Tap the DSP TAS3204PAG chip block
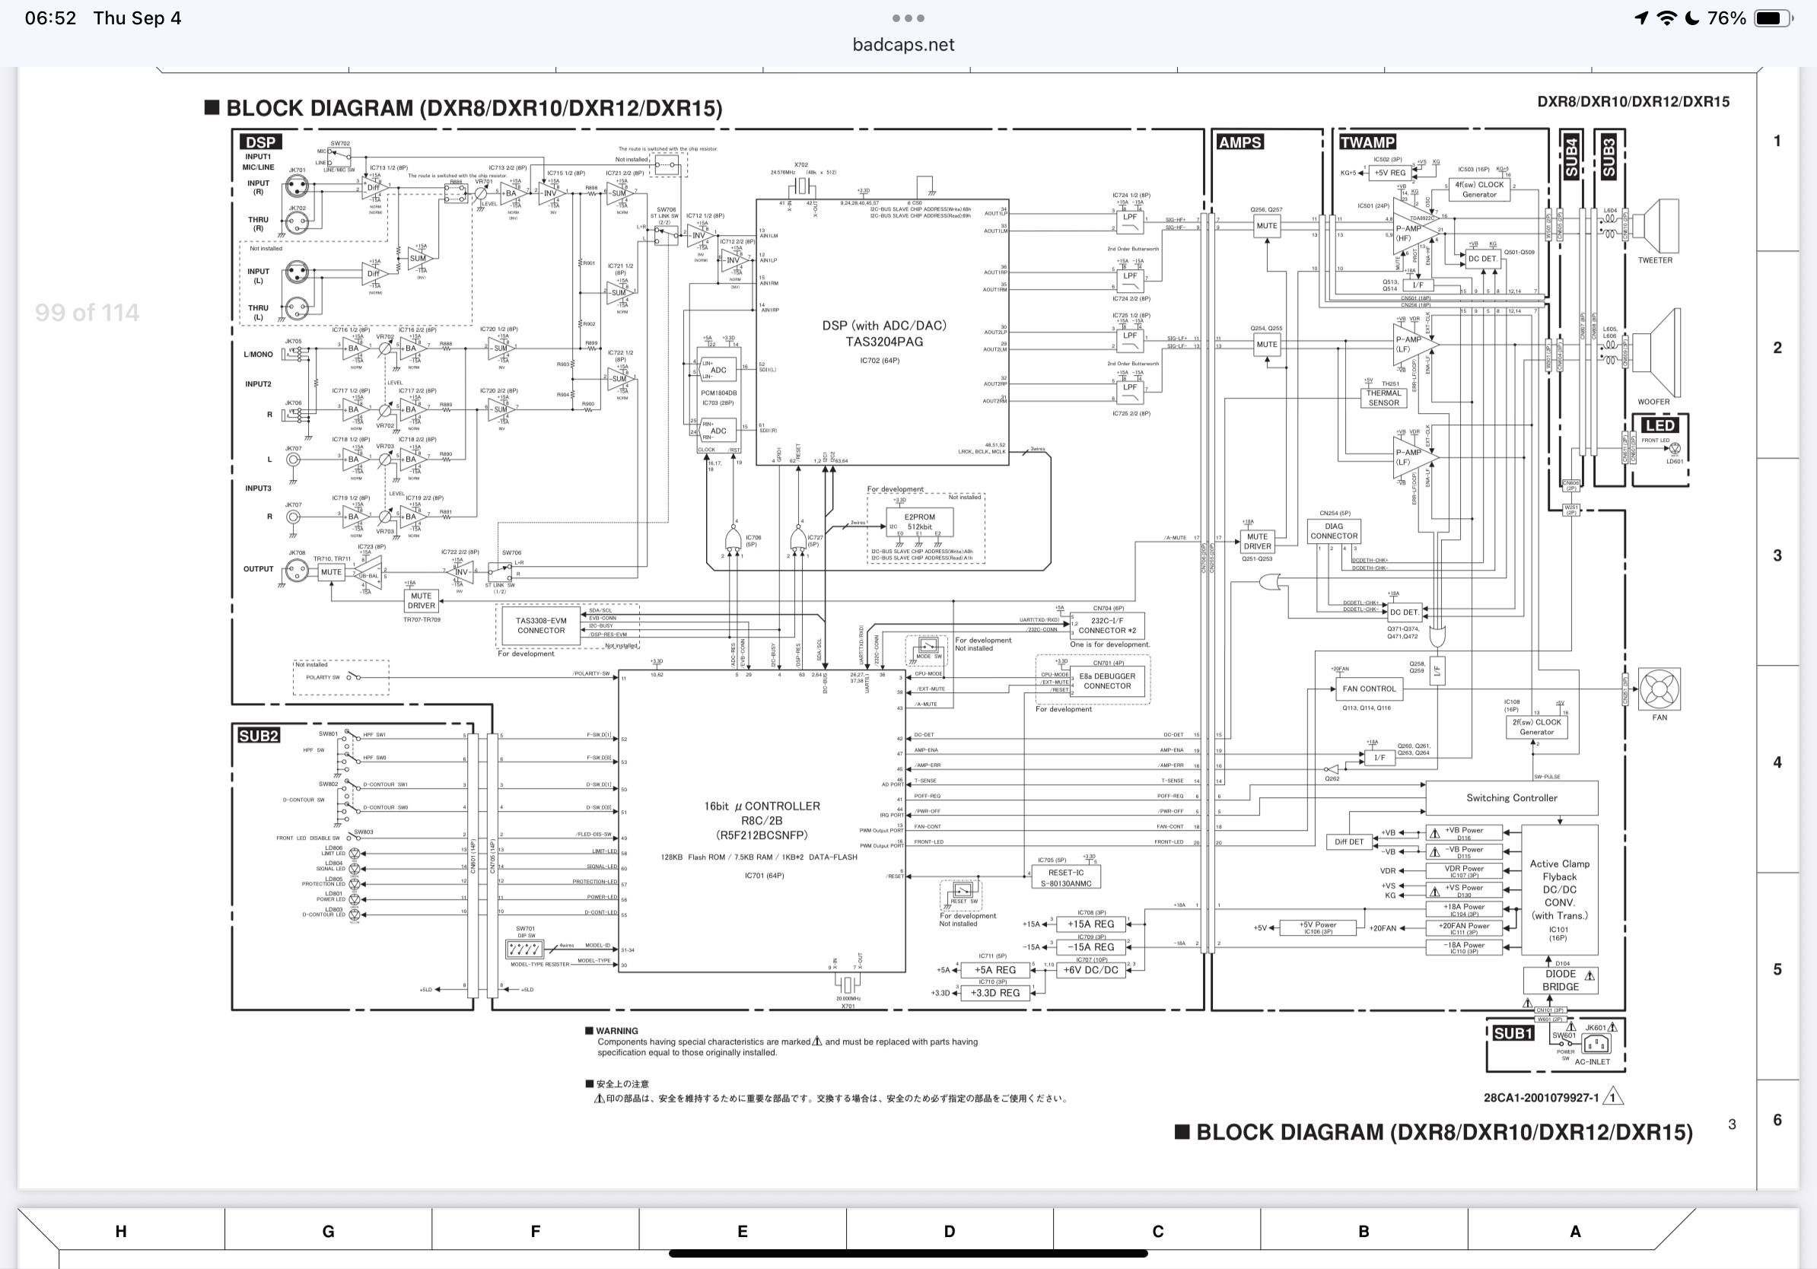Viewport: 1817px width, 1269px height. (883, 334)
